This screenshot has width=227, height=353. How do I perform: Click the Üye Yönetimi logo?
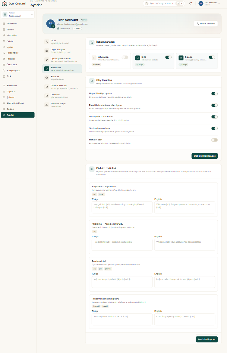pos(5,4)
